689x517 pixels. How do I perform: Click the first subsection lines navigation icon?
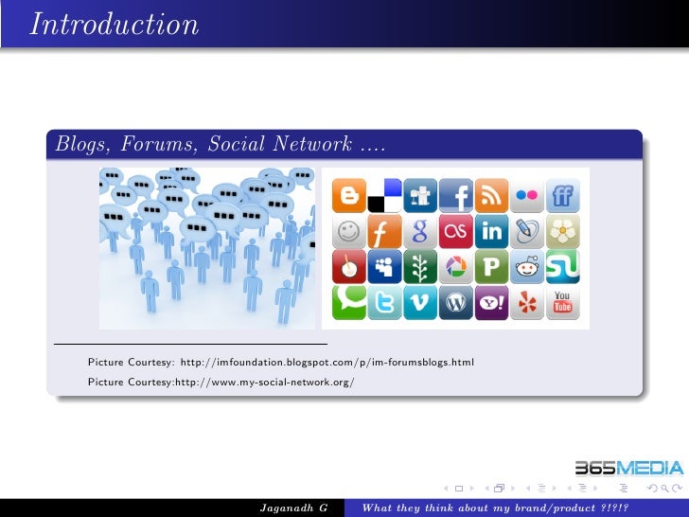point(541,488)
